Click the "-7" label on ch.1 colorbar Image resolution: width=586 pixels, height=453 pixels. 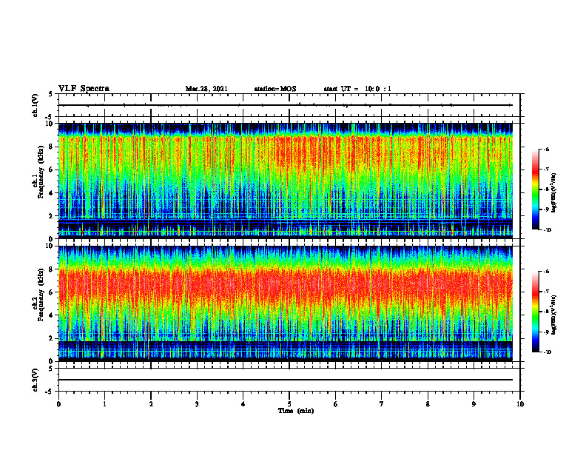point(546,170)
